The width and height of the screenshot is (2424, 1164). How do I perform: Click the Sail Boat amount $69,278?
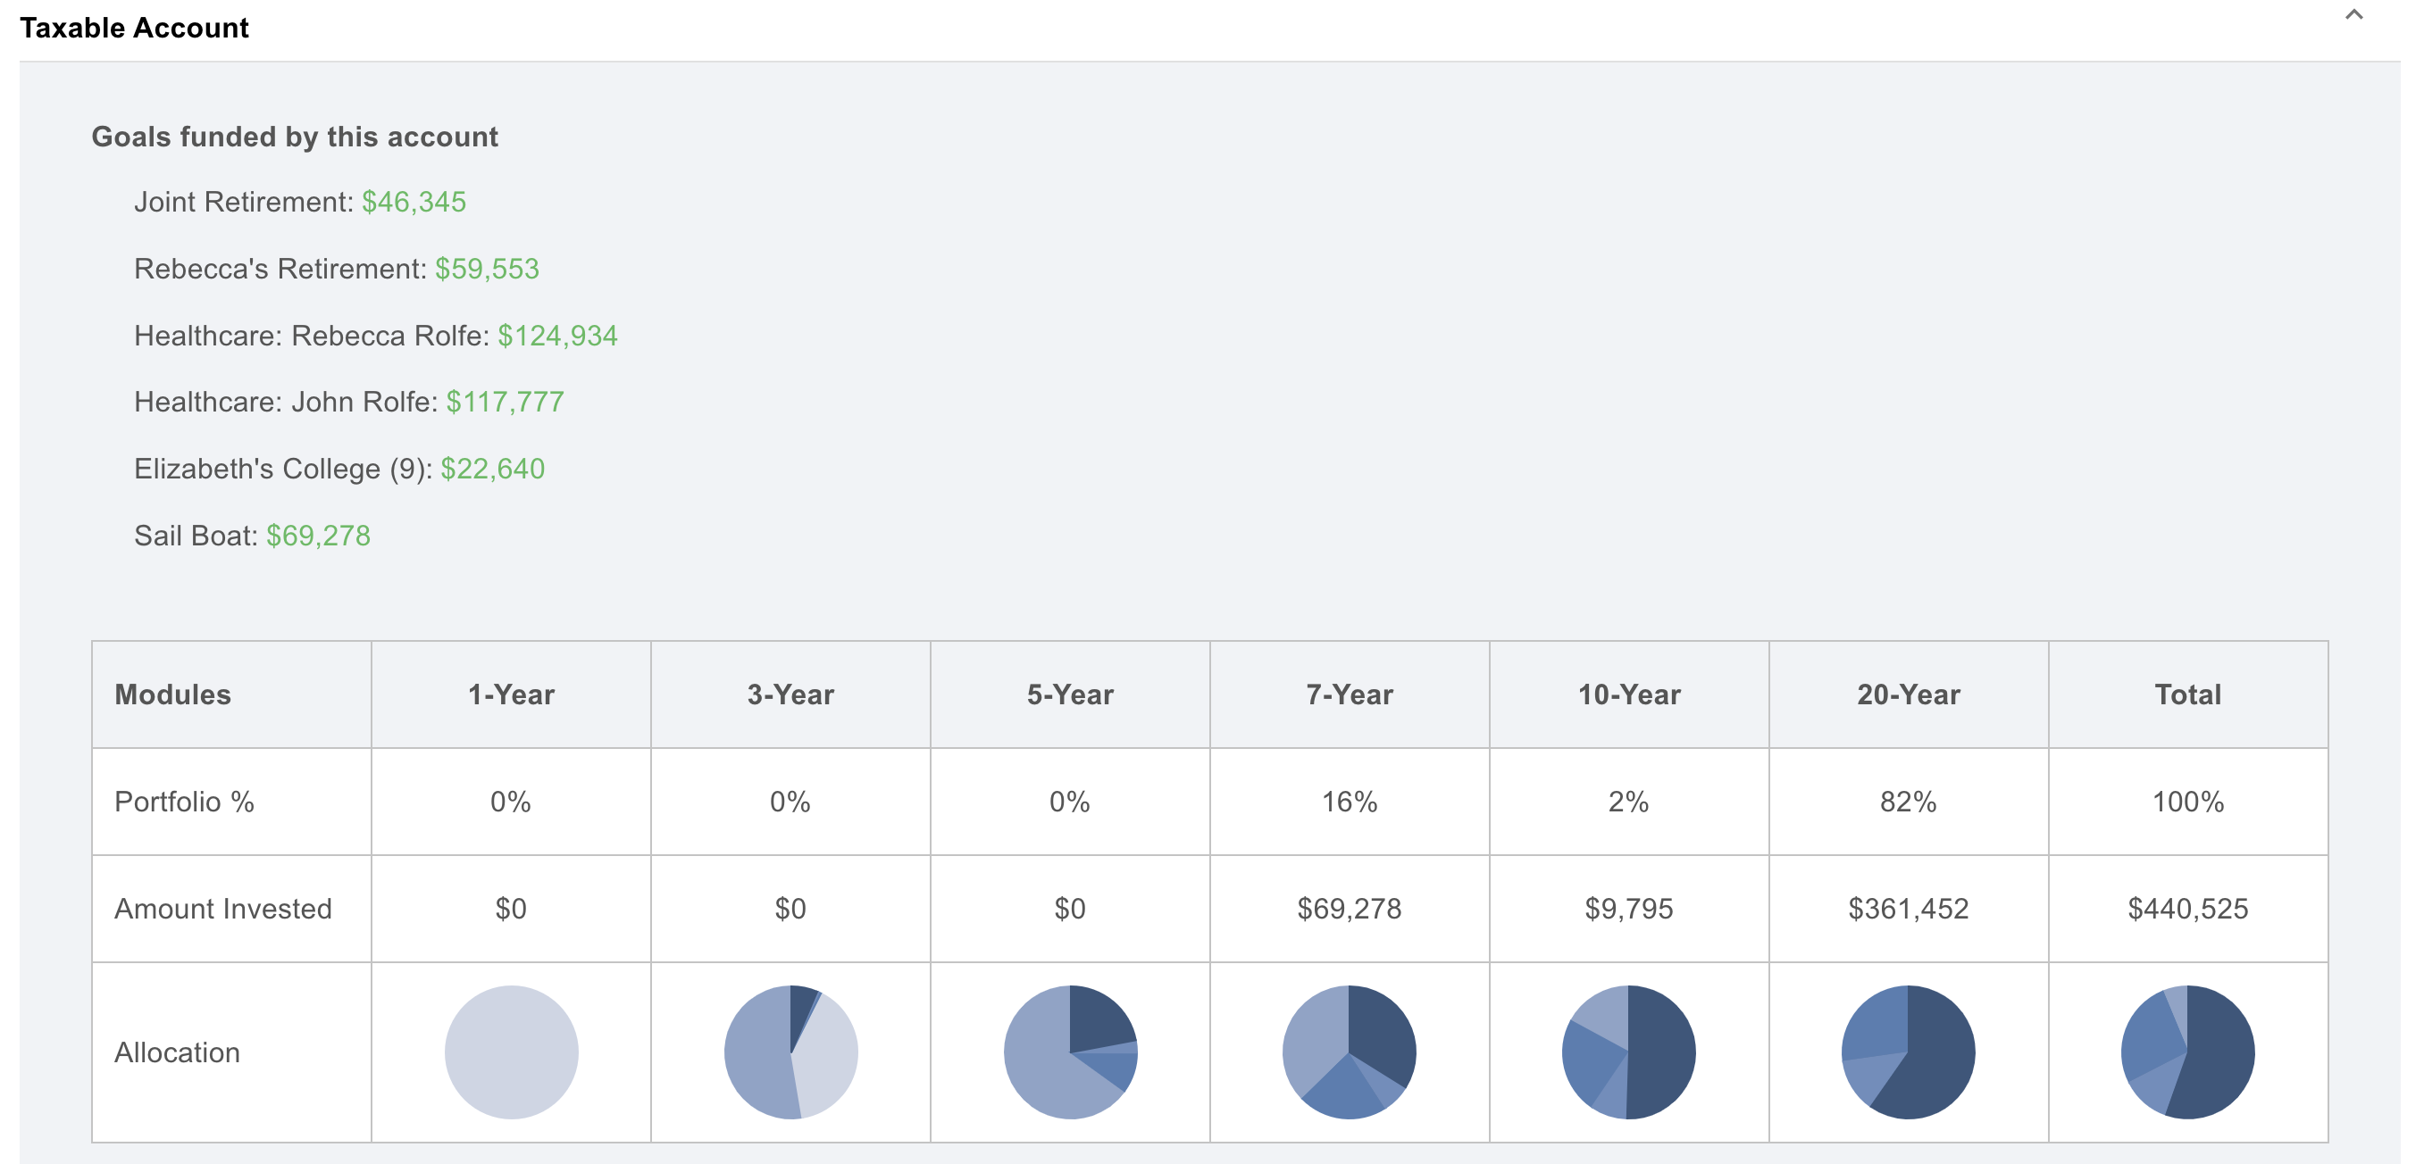318,536
